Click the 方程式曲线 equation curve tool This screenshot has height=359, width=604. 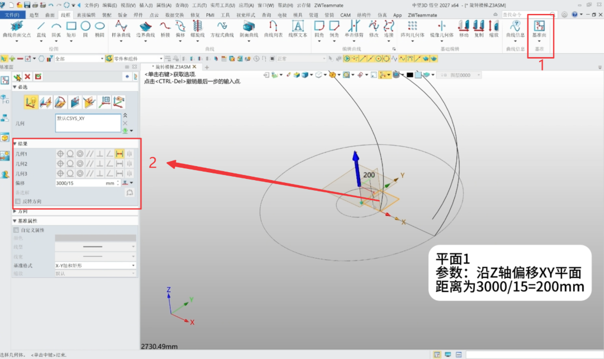(222, 30)
